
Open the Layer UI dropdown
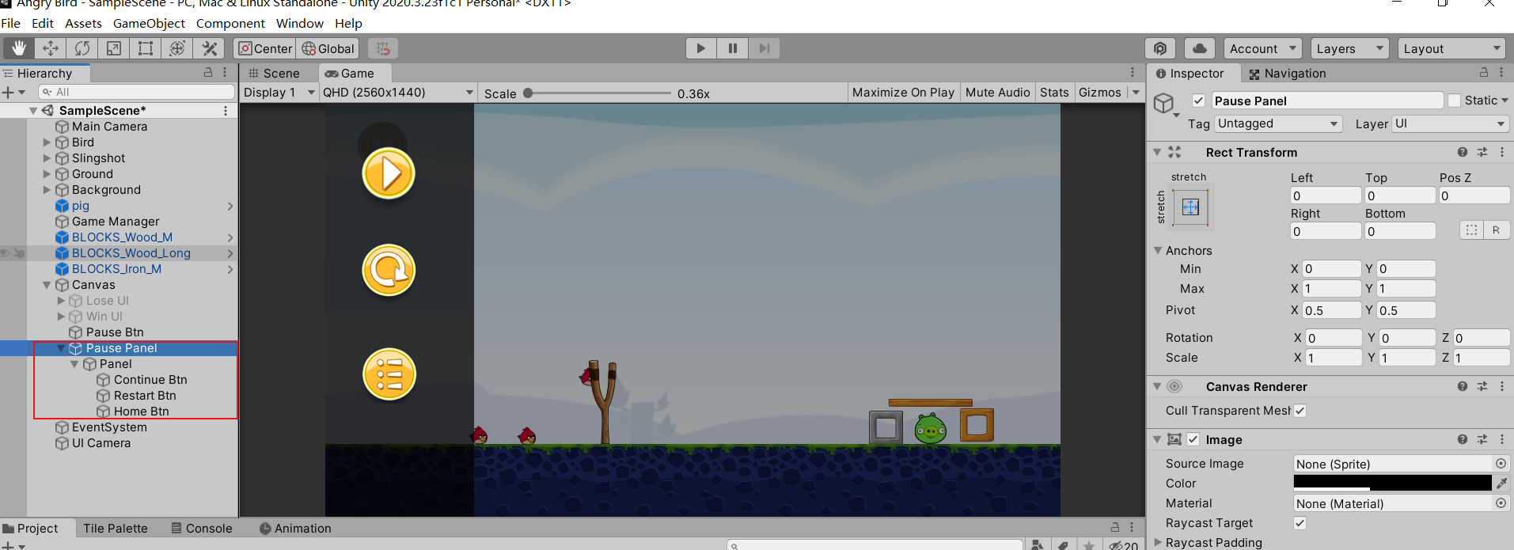[1450, 123]
